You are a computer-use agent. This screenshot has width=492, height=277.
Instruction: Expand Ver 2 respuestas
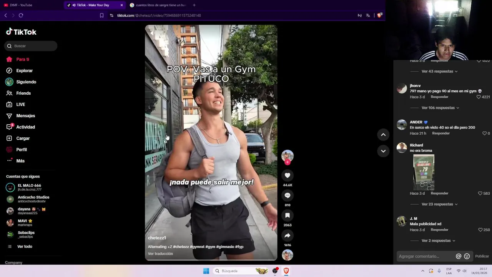[438, 241]
